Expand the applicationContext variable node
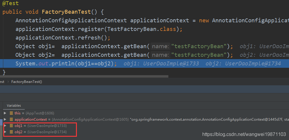 [5, 119]
